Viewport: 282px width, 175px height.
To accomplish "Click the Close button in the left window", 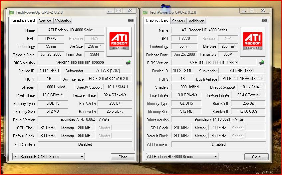I will [123, 157].
